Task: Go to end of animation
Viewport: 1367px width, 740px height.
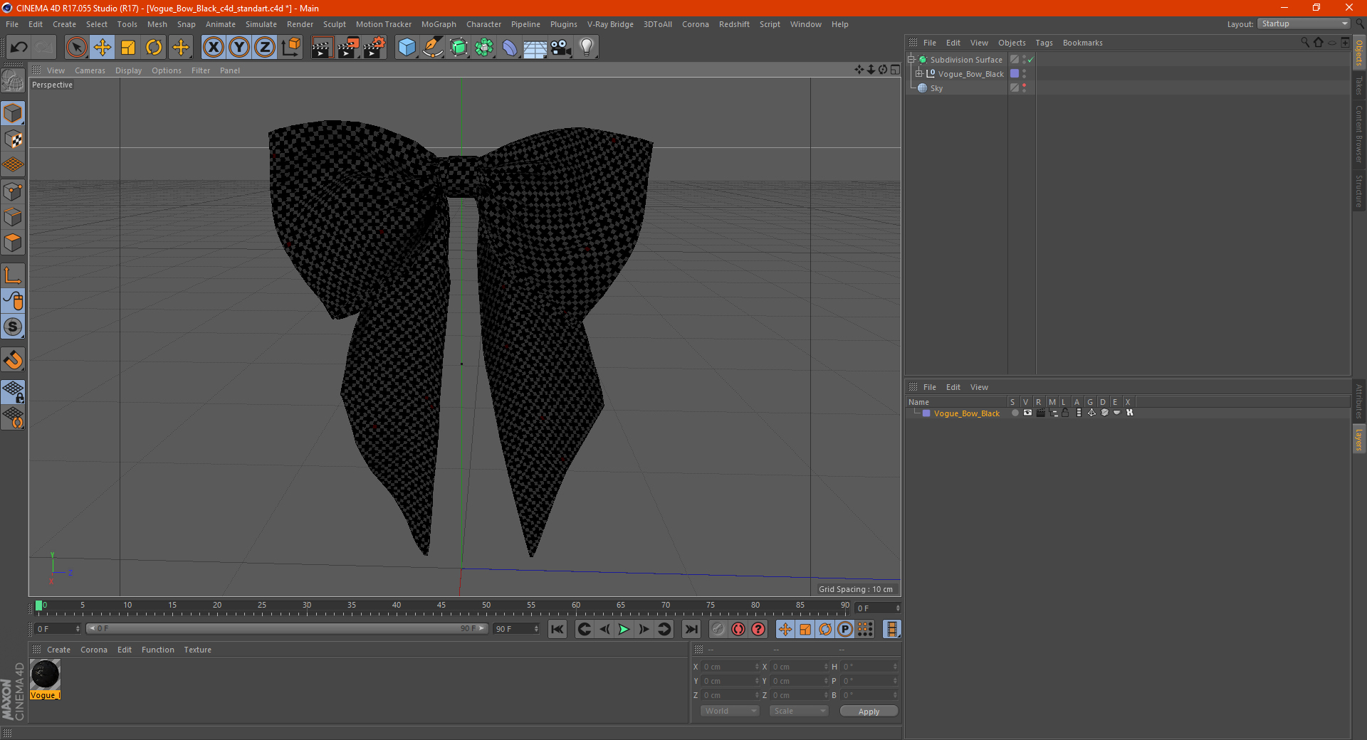Action: click(691, 629)
